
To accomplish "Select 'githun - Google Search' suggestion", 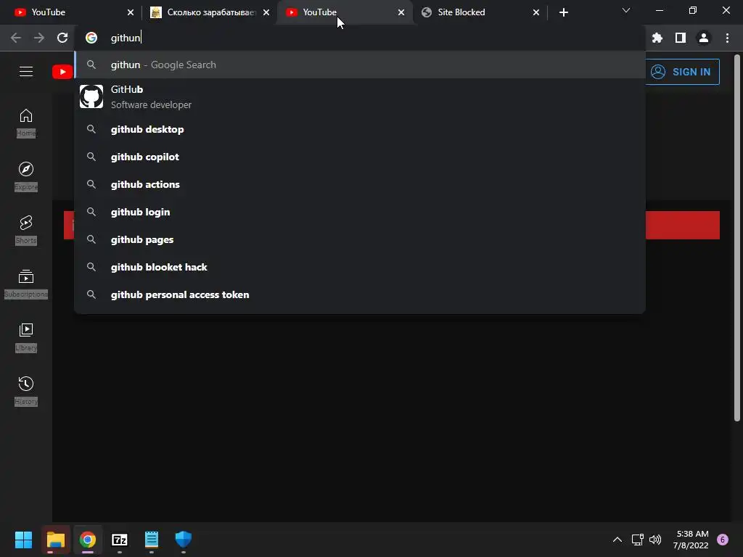I will [360, 65].
